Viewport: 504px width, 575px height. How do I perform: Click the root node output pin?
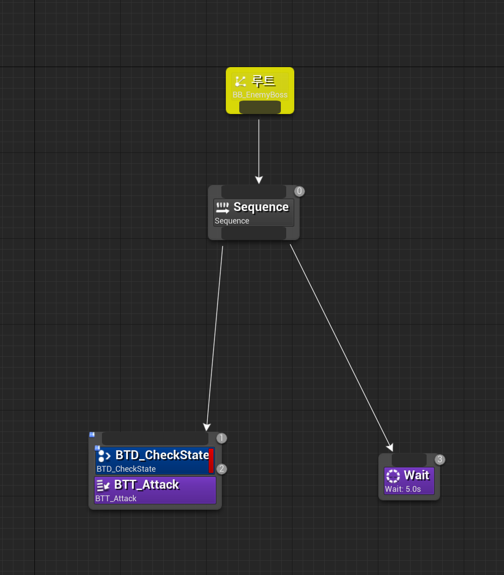pyautogui.click(x=260, y=107)
